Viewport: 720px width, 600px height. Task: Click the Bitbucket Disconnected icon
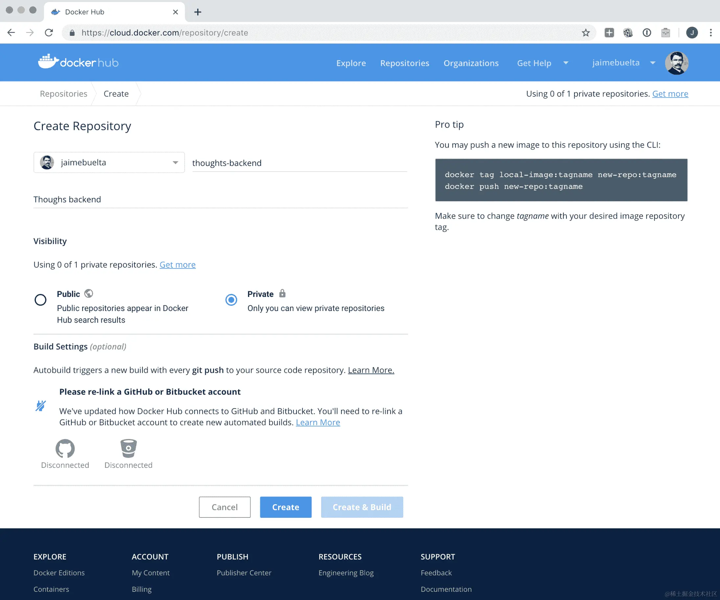[x=128, y=448]
